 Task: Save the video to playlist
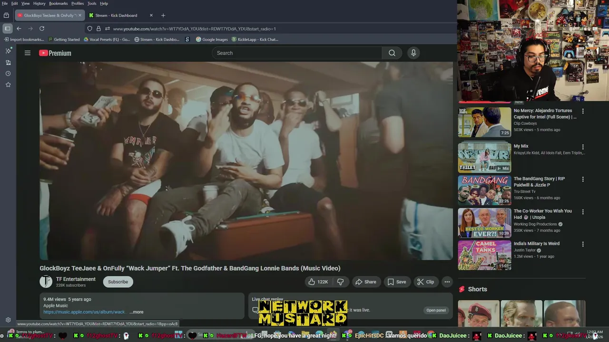[x=397, y=282]
